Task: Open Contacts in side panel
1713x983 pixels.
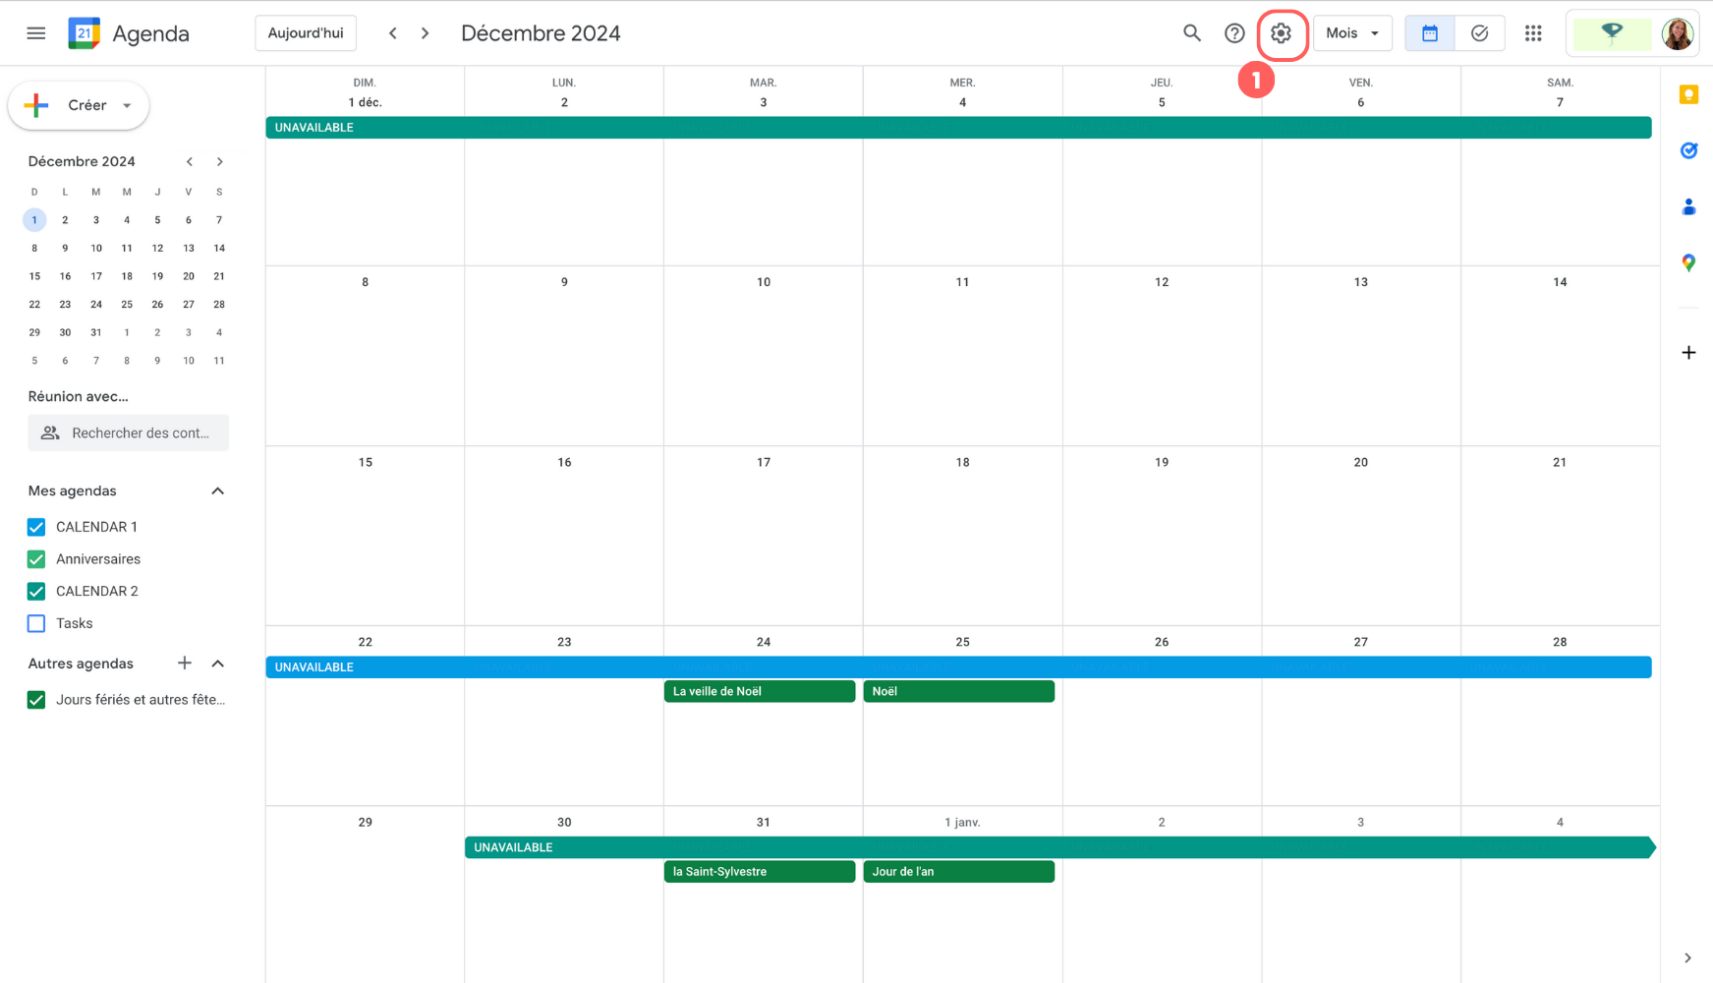Action: click(x=1688, y=206)
